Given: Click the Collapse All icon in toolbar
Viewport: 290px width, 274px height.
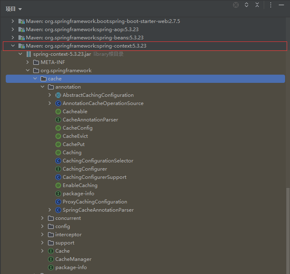Looking at the screenshot, I should point(257,5).
